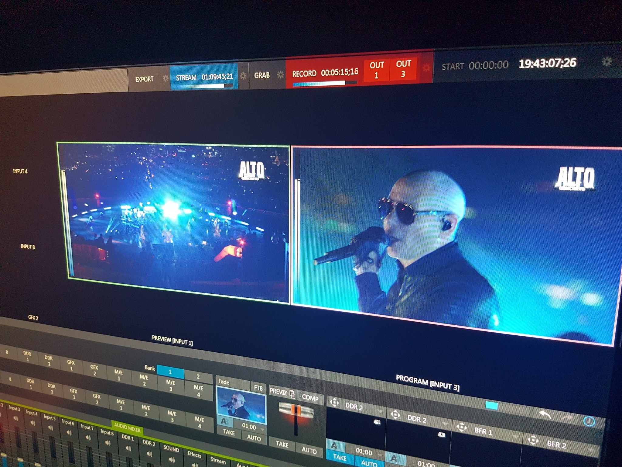Switch to the Audio Mixer tab
This screenshot has width=622, height=467.
point(127,428)
